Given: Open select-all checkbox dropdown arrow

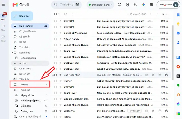Looking at the screenshot, I should click(59, 14).
